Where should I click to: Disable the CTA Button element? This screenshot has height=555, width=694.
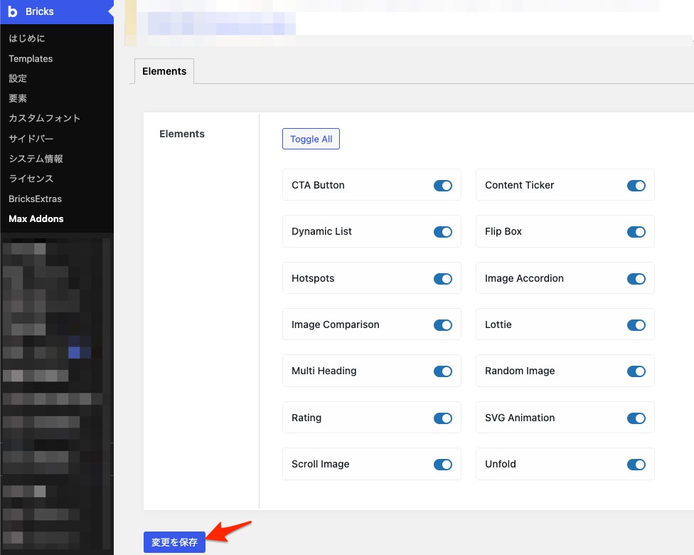(x=443, y=185)
